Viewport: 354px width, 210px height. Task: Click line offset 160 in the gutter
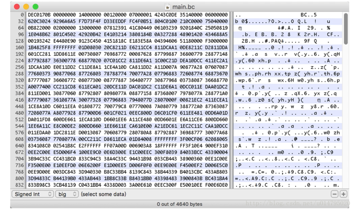click(x=20, y=47)
